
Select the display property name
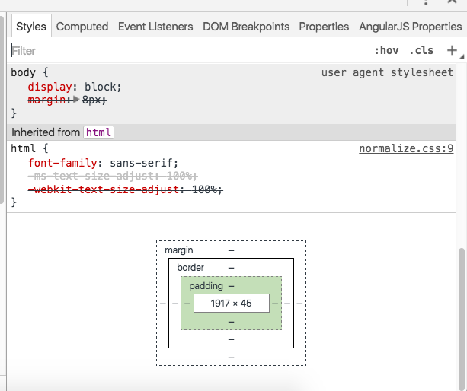click(x=50, y=87)
